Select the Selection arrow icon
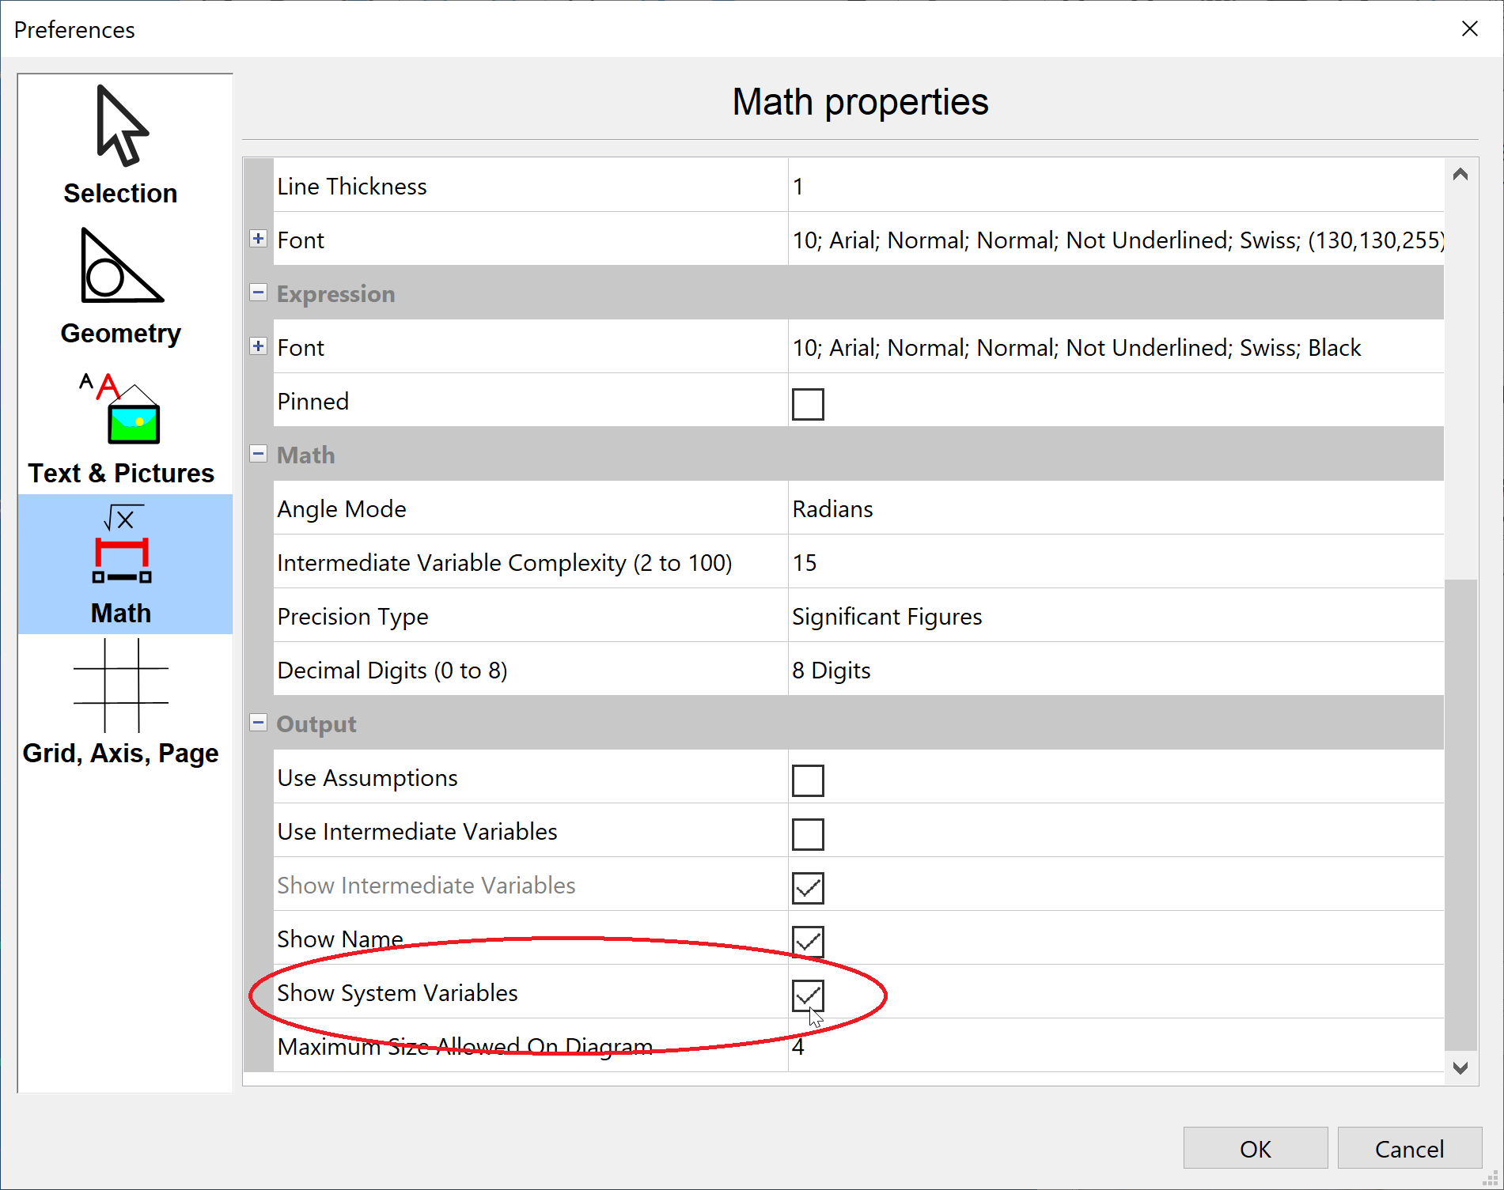 121,127
